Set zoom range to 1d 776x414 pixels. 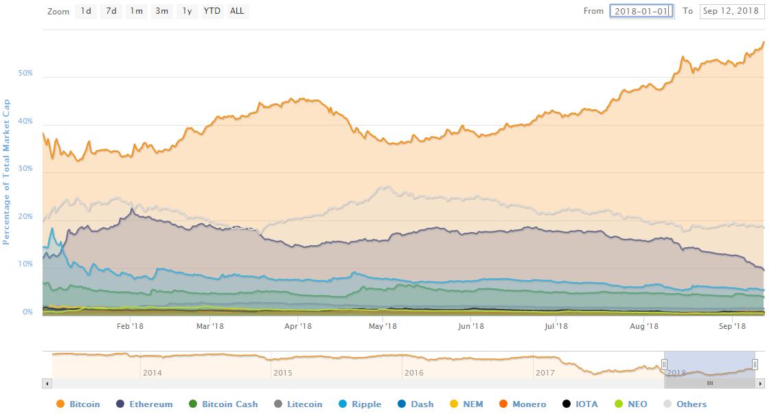pos(85,11)
